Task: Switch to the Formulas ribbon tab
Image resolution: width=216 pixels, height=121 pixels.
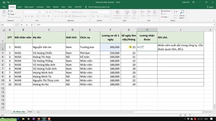Action: tap(40, 7)
